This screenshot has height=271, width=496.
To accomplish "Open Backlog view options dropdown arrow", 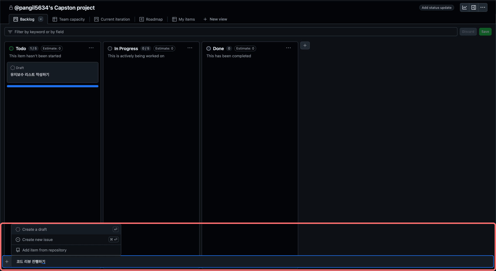I will pyautogui.click(x=41, y=19).
